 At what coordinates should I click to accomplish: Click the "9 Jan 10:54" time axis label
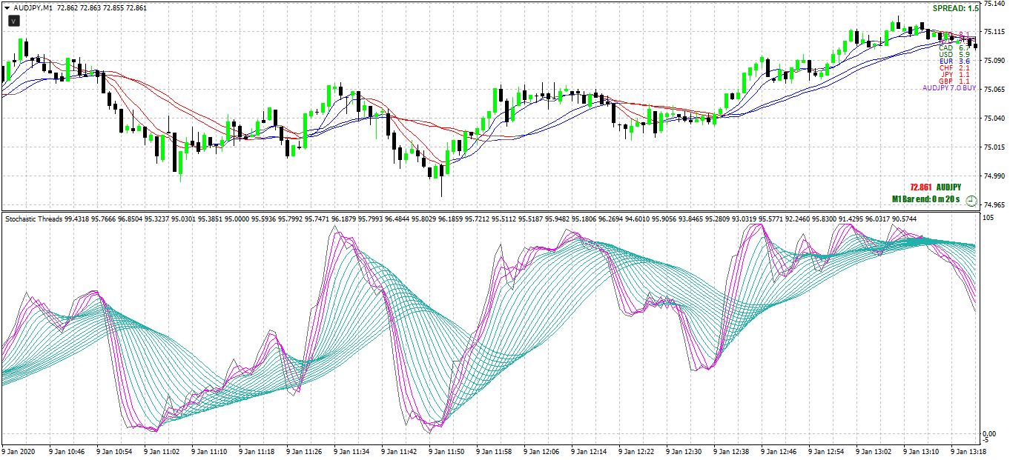(x=115, y=451)
